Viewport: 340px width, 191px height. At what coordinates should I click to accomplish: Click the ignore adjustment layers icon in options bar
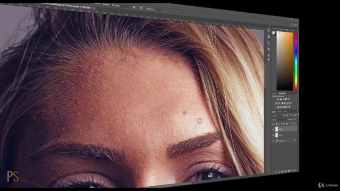point(134,7)
